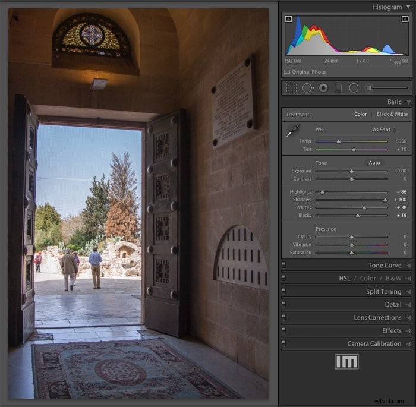Image resolution: width=416 pixels, height=407 pixels.
Task: Select the Spot Removal tool
Action: (x=308, y=88)
